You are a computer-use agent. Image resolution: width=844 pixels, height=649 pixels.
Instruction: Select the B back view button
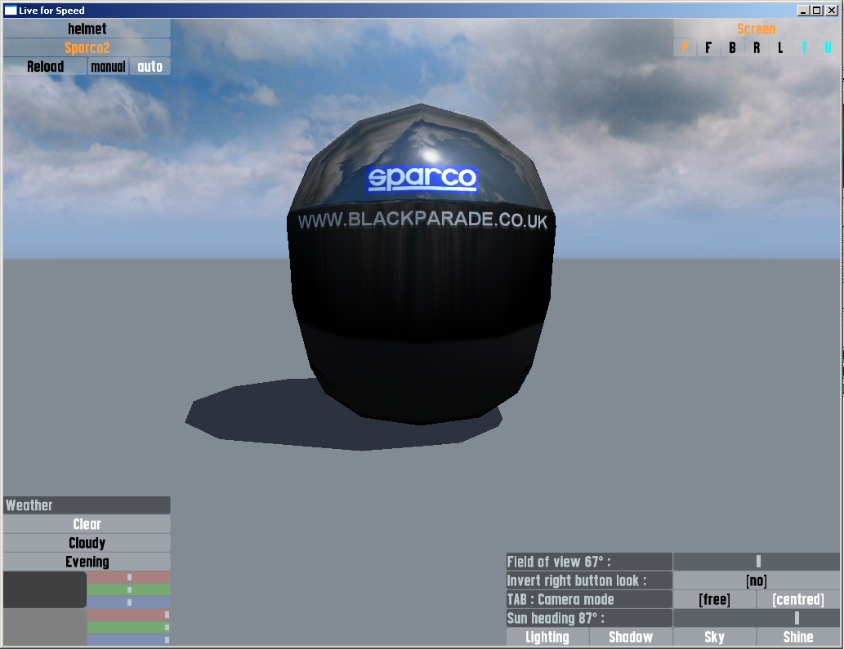[732, 47]
